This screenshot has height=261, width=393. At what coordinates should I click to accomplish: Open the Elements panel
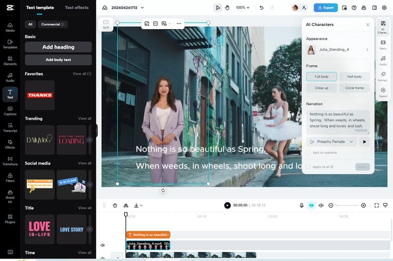click(x=10, y=61)
